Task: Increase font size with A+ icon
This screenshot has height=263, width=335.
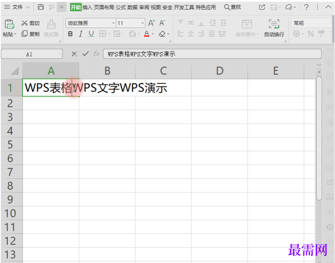Action: tap(151, 23)
